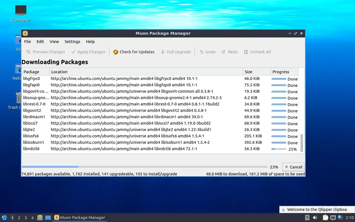Click the Undo toolbar button
The image size is (355, 222).
pyautogui.click(x=207, y=52)
